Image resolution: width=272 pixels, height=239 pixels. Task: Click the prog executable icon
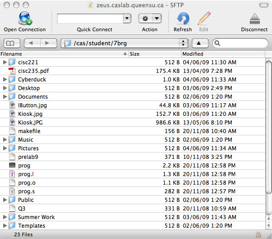tap(12, 165)
